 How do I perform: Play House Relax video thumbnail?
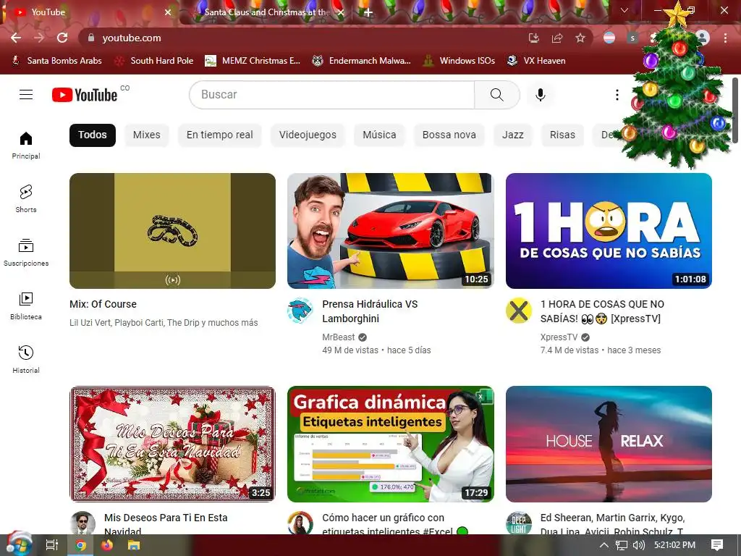[x=609, y=444]
